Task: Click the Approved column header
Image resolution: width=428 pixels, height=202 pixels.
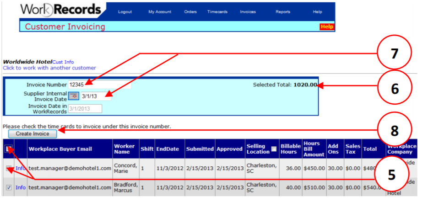Action: 229,149
